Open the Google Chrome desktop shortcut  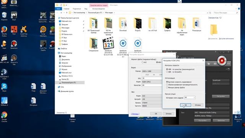(x=4, y=117)
